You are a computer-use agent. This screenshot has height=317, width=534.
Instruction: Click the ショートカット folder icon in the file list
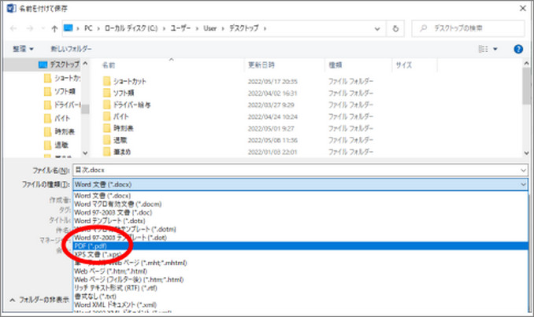pyautogui.click(x=107, y=81)
